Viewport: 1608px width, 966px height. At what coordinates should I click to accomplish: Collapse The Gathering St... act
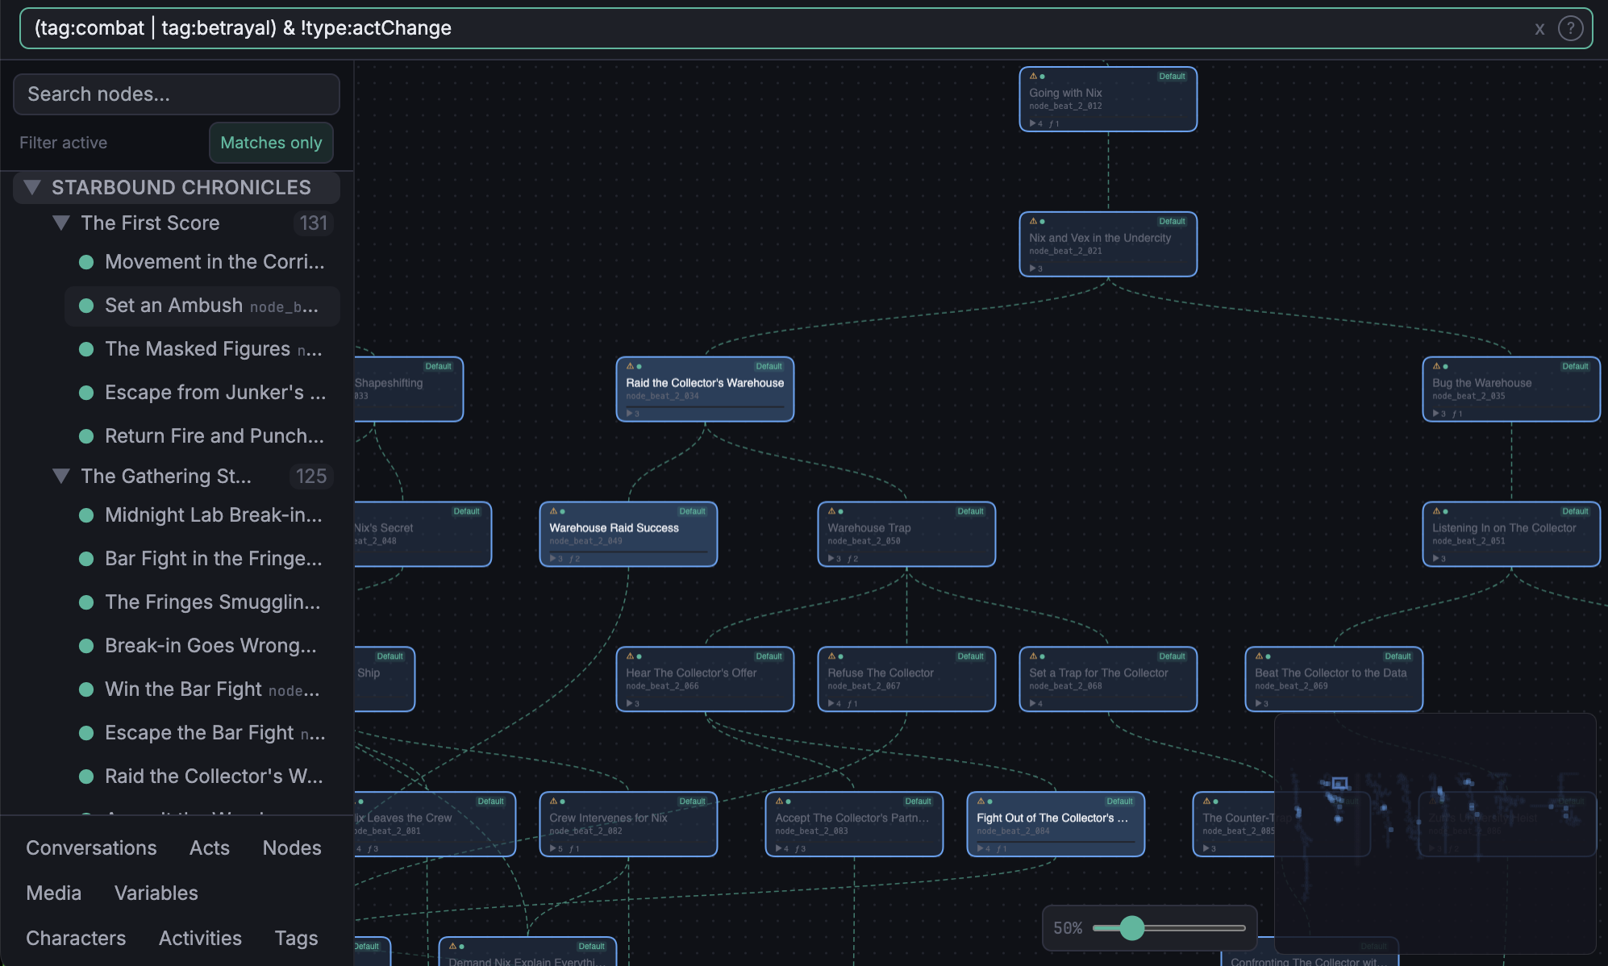(63, 476)
